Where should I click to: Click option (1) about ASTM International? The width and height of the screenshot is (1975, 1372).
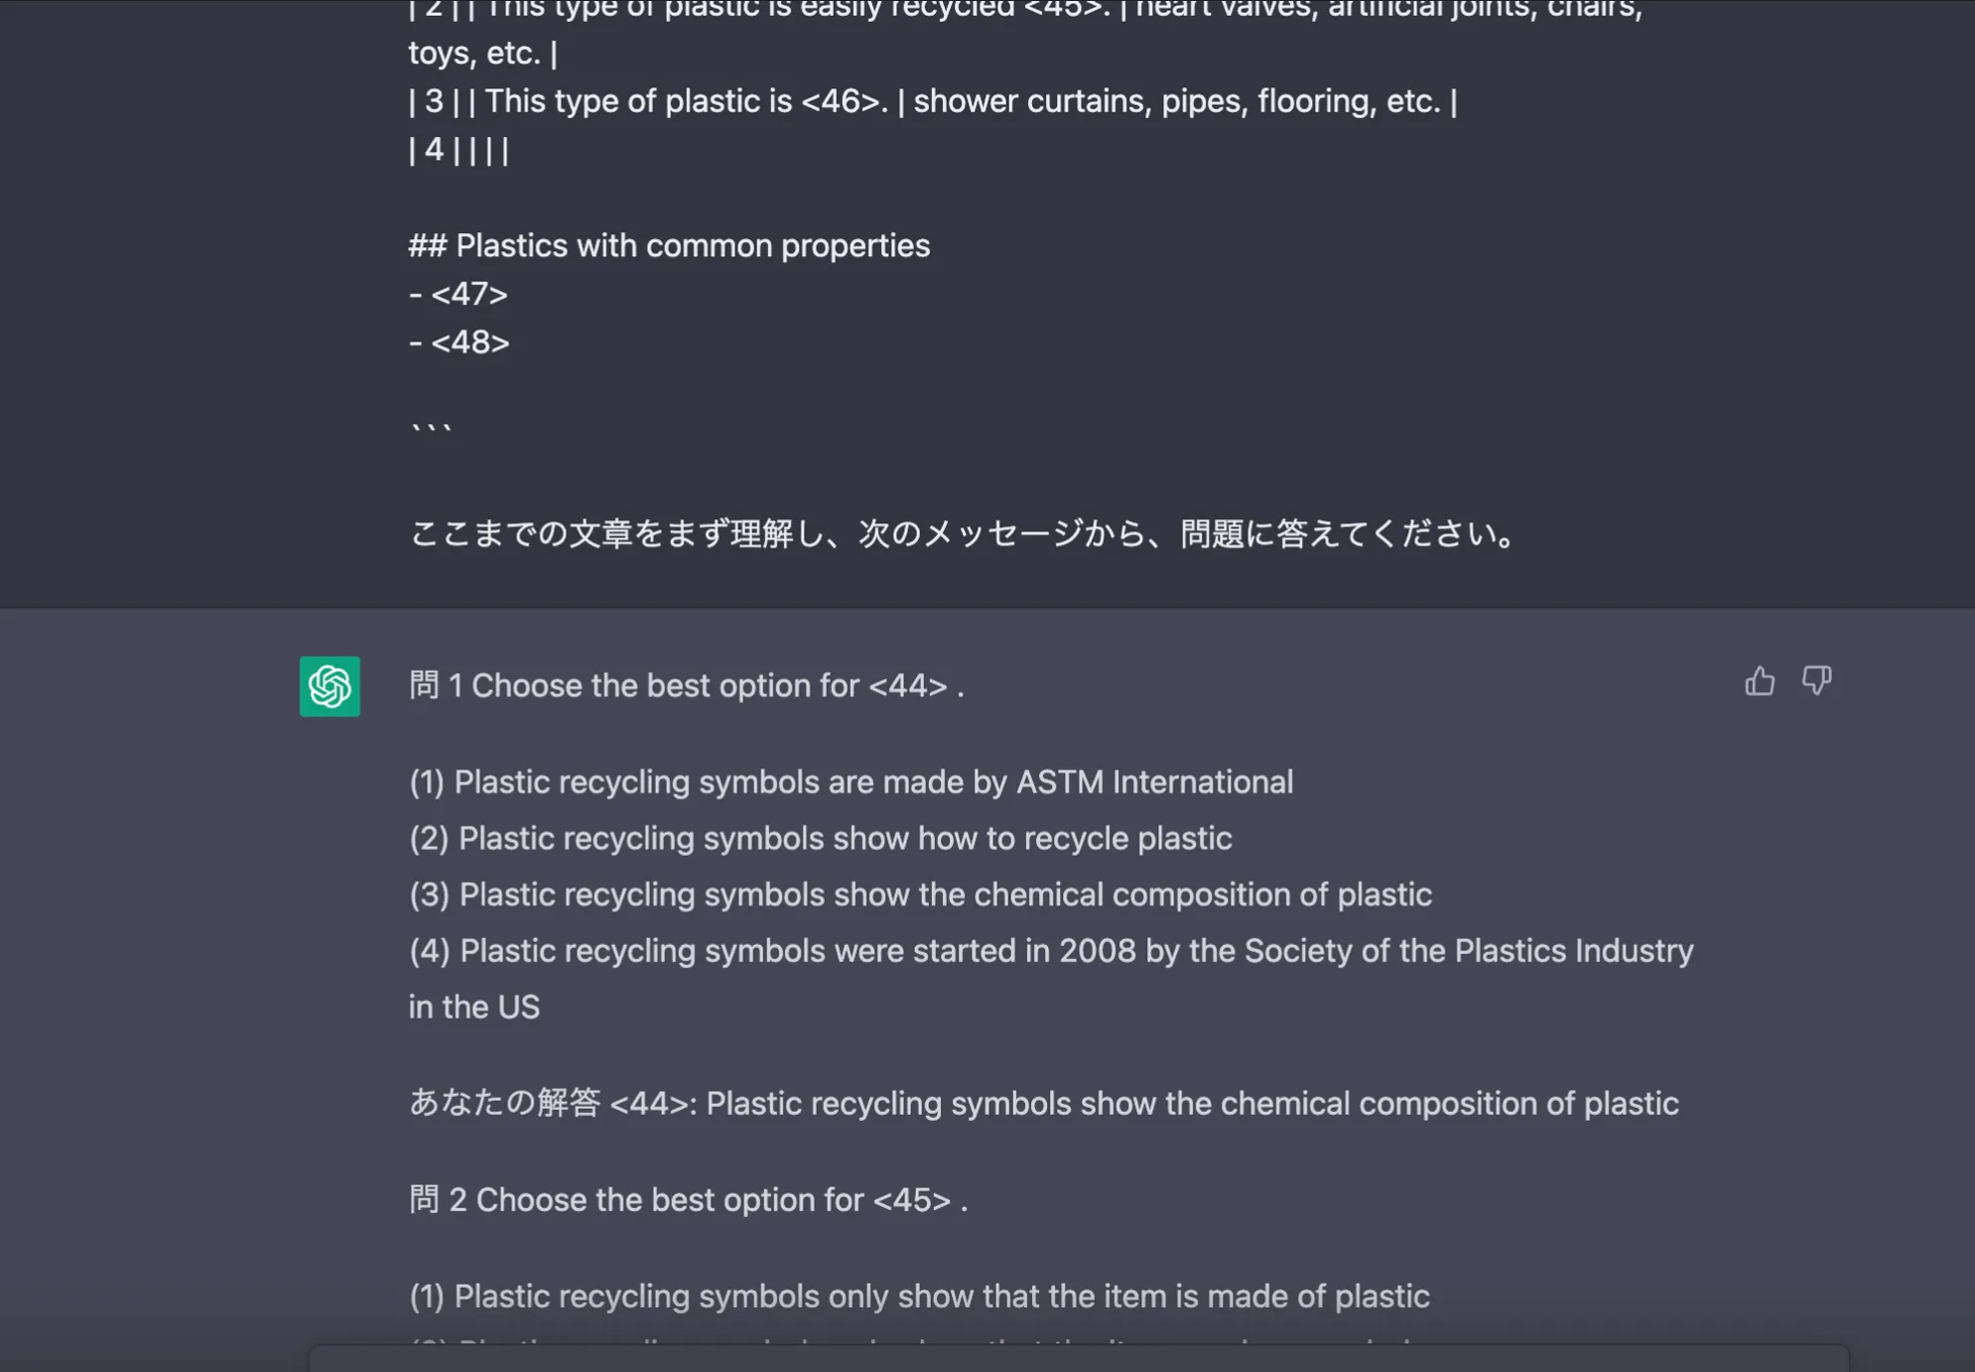[851, 781]
